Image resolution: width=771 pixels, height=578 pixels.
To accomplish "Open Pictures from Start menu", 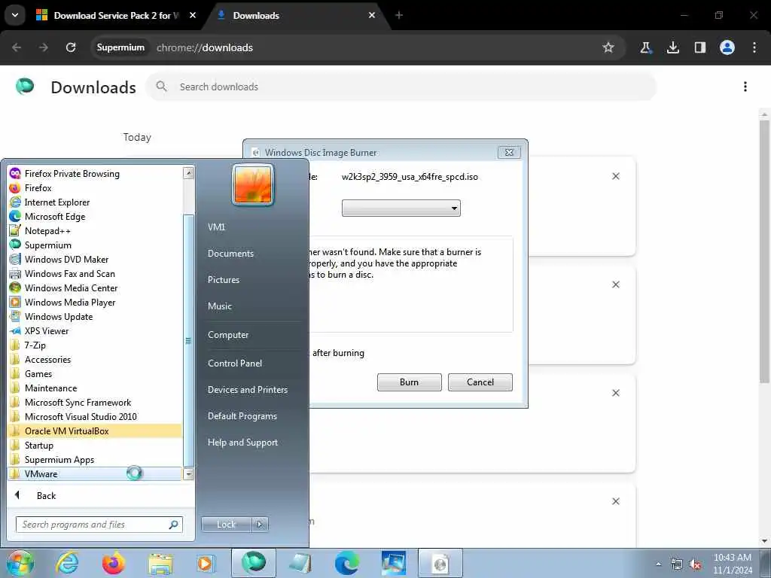I will coord(223,279).
